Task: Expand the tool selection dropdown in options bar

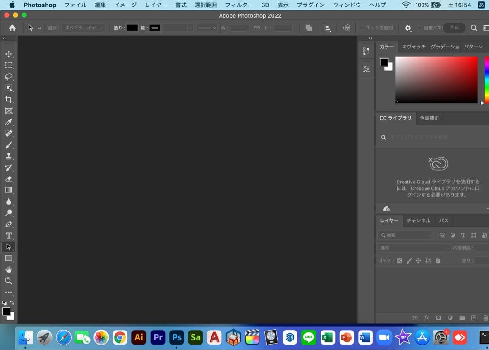Action: (x=39, y=28)
